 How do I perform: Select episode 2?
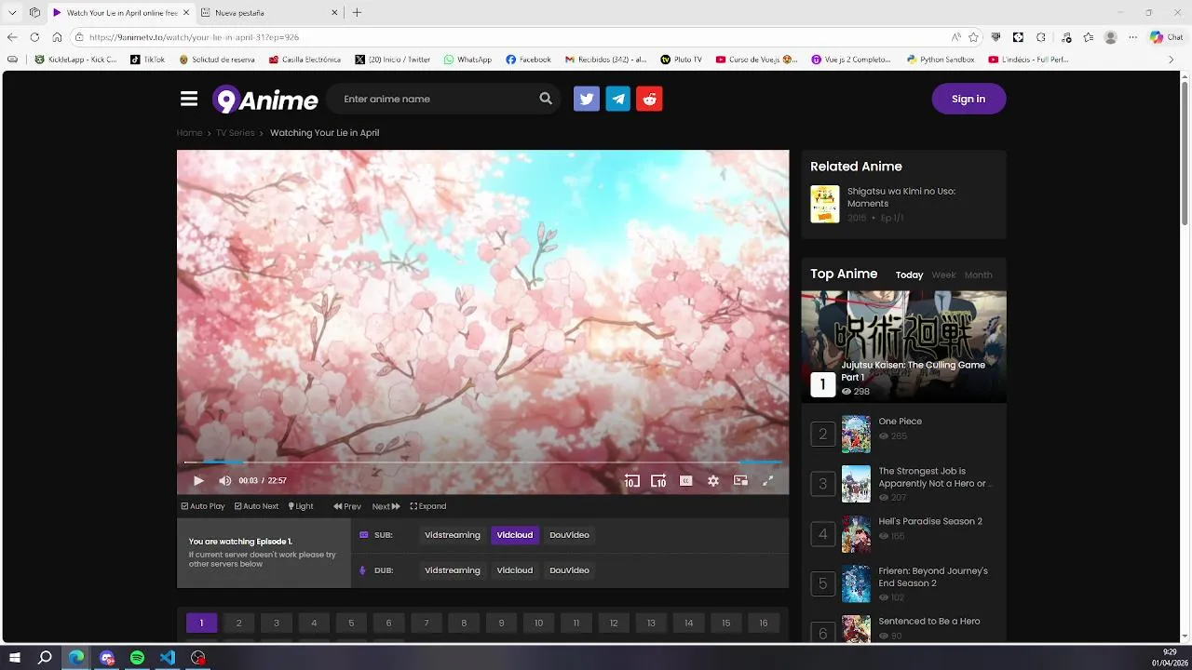[x=238, y=623]
